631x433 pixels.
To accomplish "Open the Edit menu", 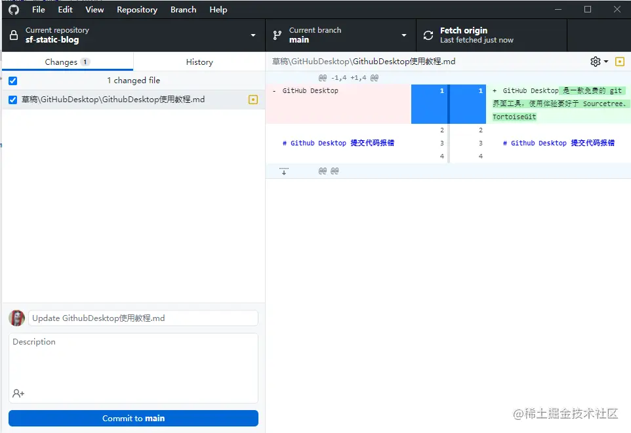I will pos(65,10).
